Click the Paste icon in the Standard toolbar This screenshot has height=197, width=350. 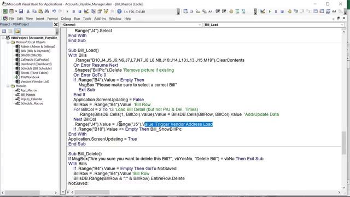point(40,11)
